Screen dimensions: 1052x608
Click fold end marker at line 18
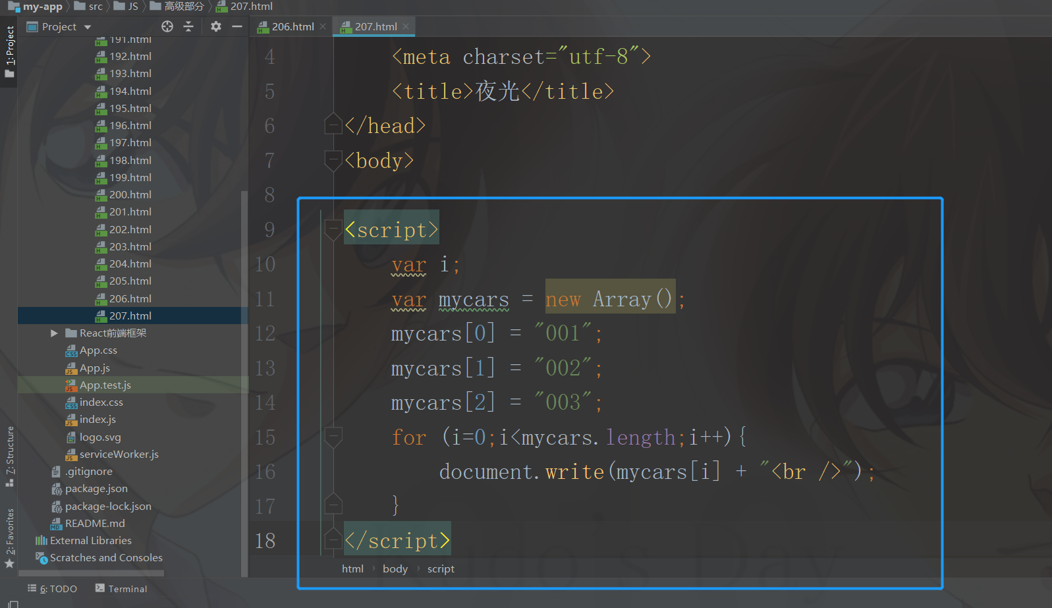coord(333,538)
